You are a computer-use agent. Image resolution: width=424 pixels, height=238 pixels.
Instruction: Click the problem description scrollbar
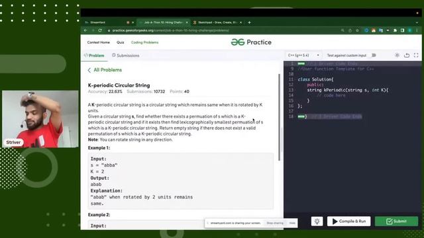280,118
